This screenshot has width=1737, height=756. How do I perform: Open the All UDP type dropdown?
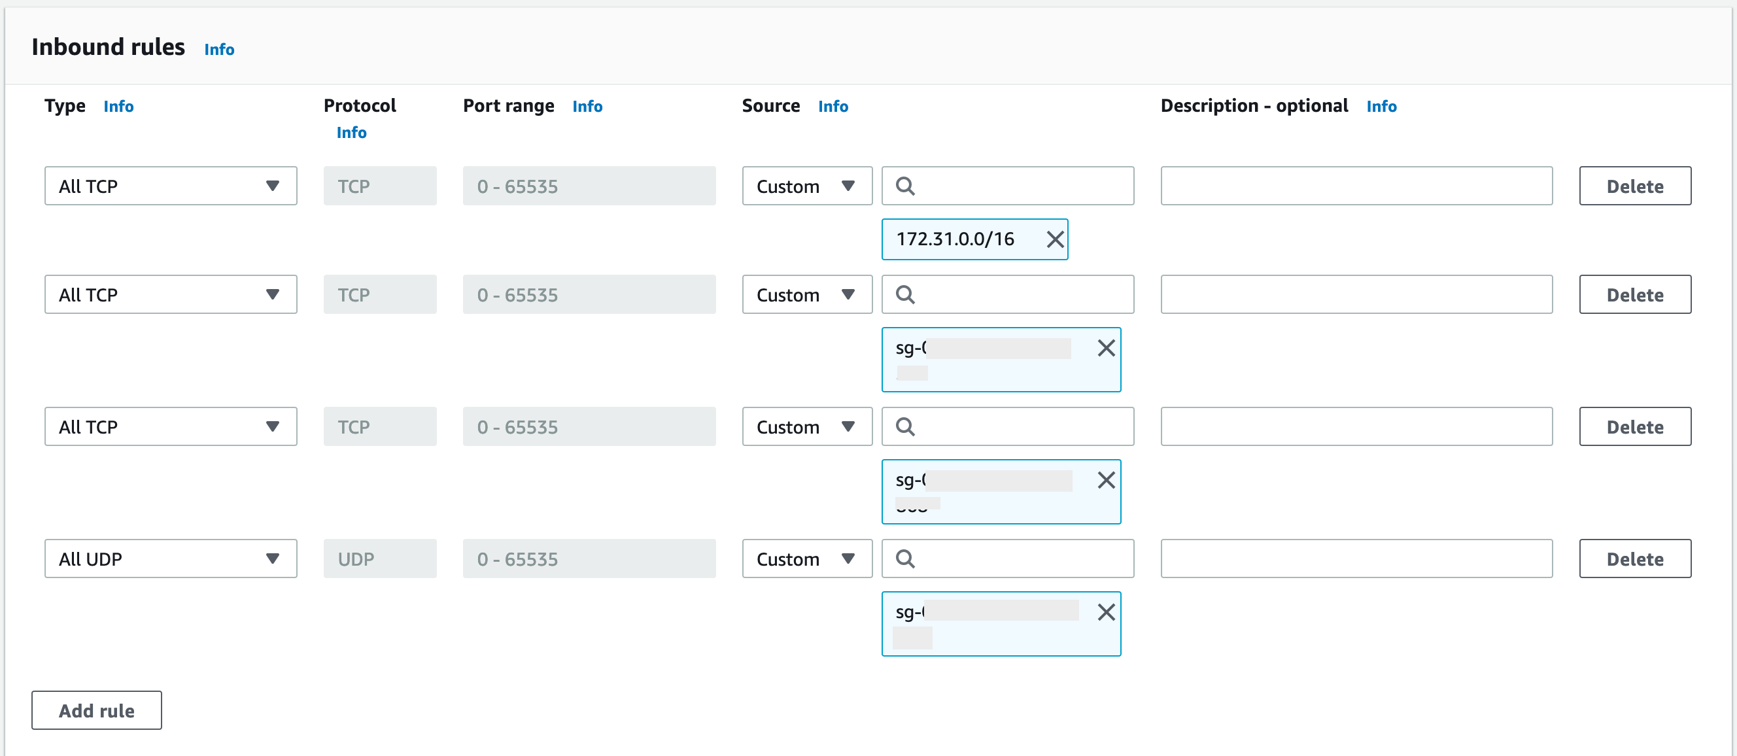pos(171,559)
